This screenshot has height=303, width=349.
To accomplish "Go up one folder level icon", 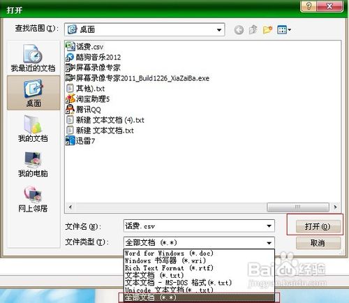I will [x=253, y=29].
